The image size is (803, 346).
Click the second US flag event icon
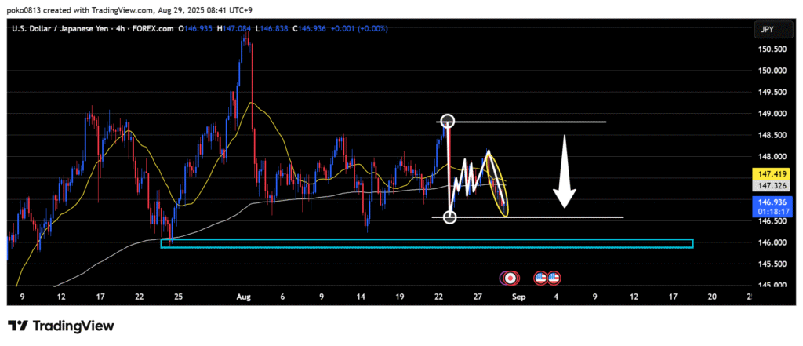tap(554, 278)
